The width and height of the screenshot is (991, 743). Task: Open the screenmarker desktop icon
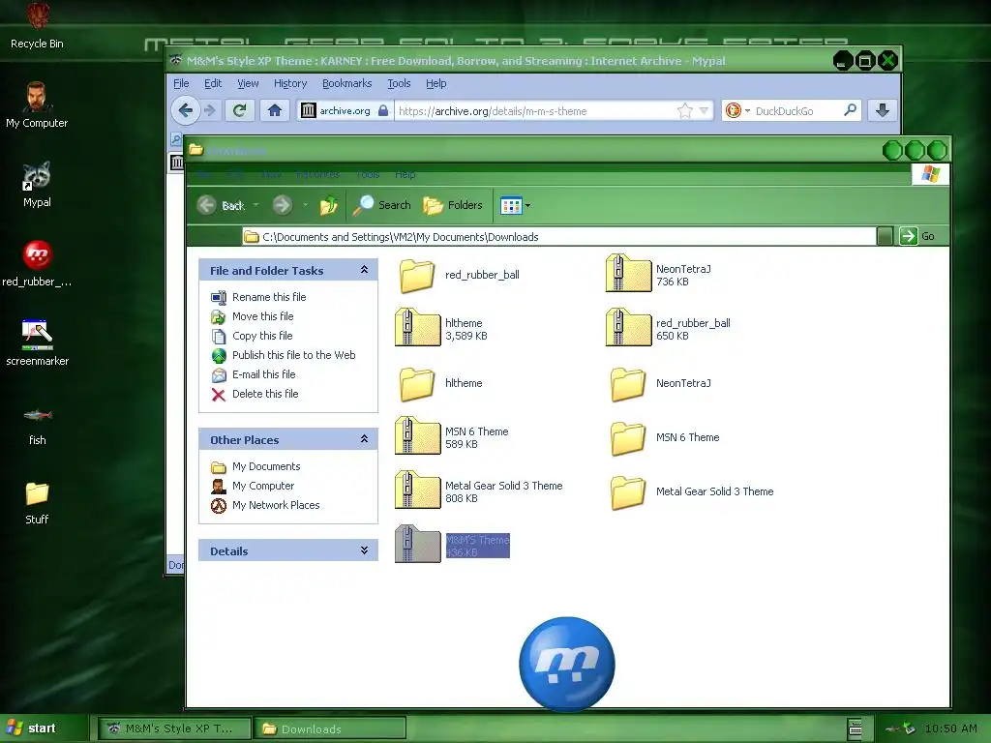click(38, 343)
